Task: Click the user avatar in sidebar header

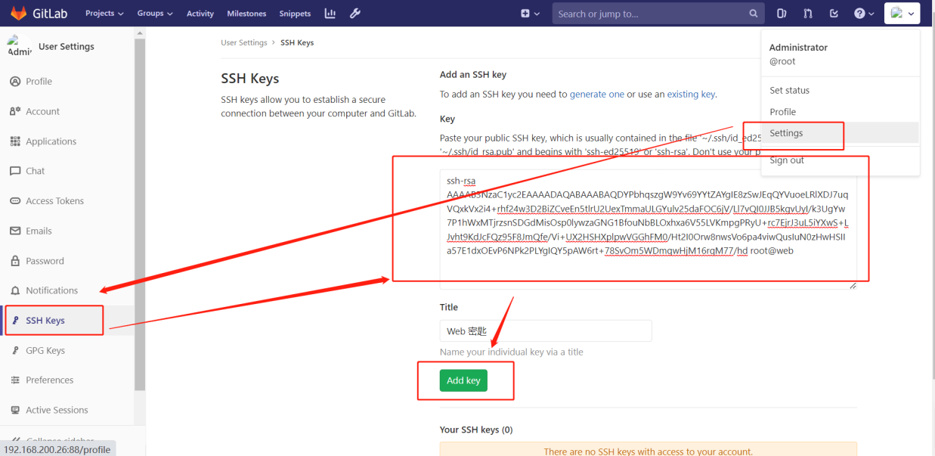Action: [20, 46]
